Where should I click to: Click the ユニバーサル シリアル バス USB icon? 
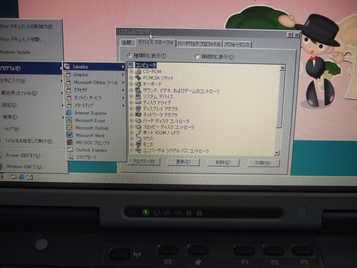click(x=138, y=151)
